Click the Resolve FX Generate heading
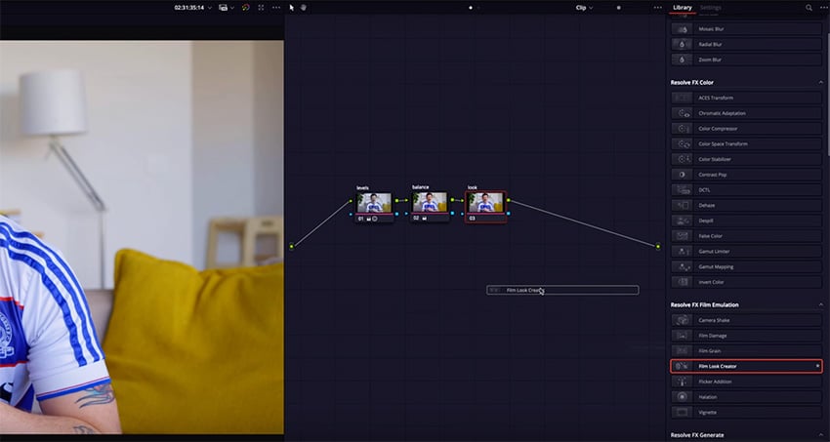This screenshot has width=830, height=442. click(697, 435)
